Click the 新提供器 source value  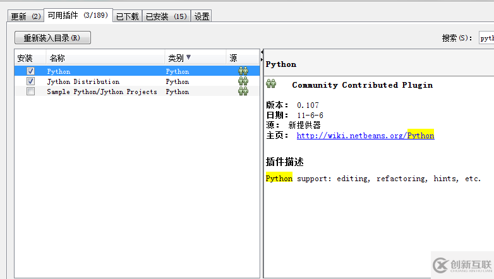pos(304,126)
